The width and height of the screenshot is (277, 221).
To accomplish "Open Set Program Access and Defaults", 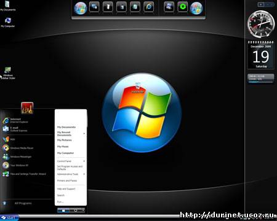I will tap(70, 168).
